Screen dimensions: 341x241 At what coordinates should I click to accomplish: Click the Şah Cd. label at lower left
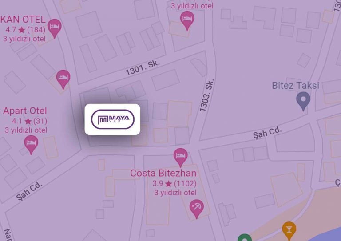[x=29, y=190]
